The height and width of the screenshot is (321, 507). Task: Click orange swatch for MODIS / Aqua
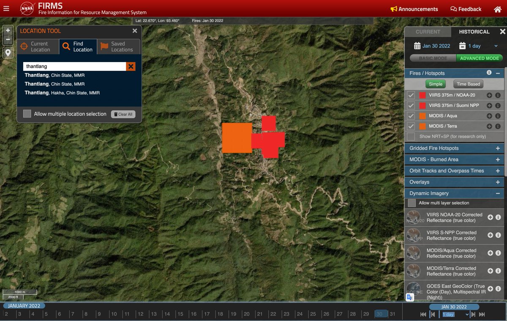coord(422,116)
